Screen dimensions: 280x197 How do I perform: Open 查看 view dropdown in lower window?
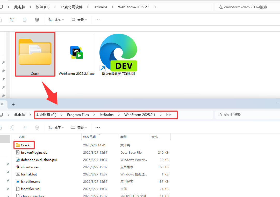point(79,128)
